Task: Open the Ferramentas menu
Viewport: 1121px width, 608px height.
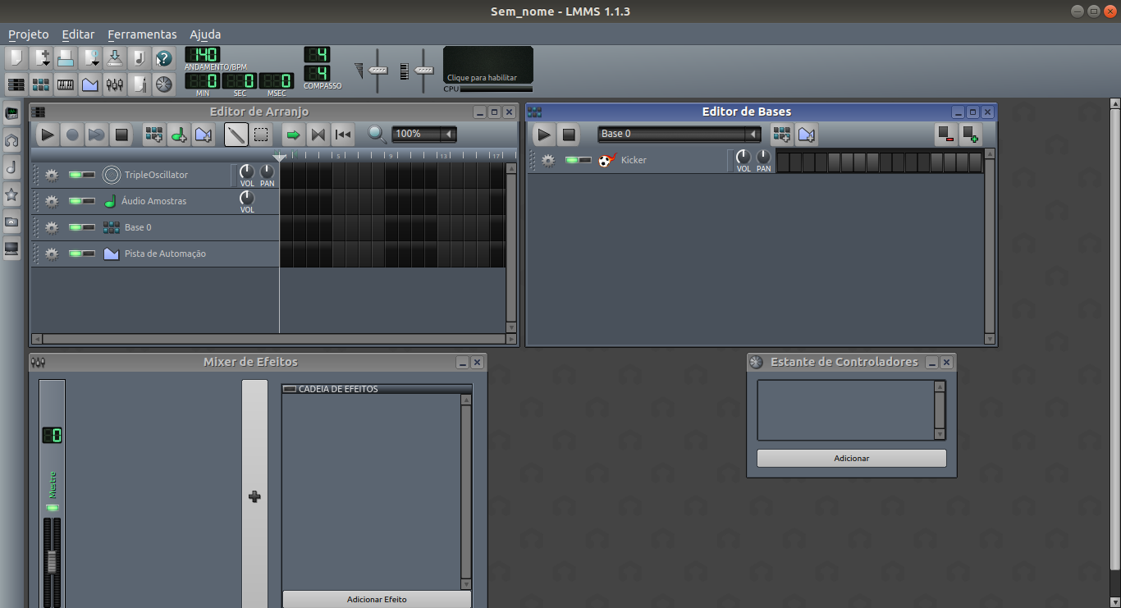Action: point(142,34)
